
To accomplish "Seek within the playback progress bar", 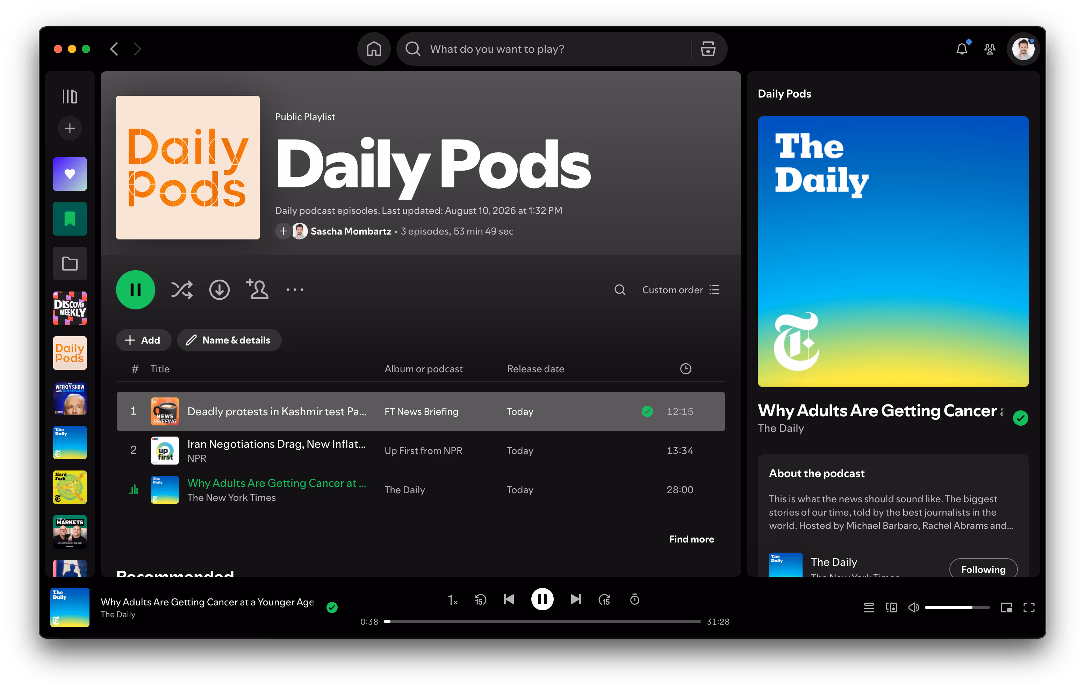I will point(542,621).
